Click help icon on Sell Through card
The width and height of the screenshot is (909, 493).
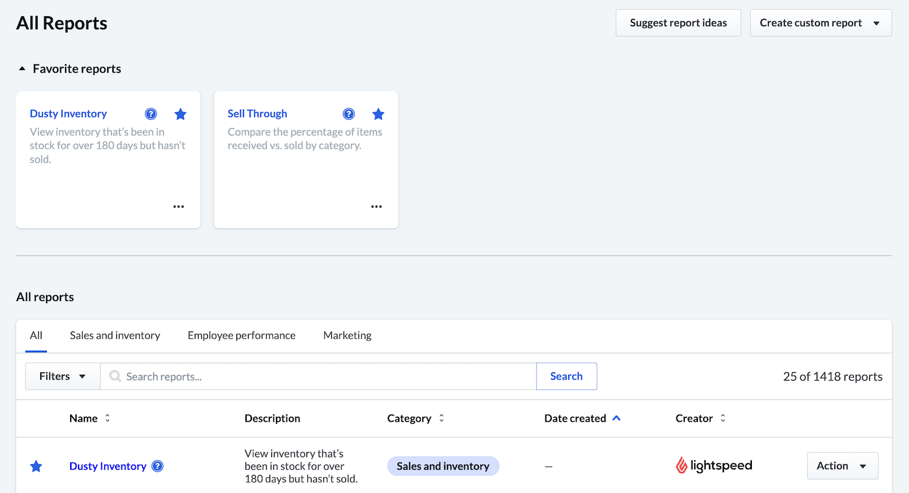click(349, 114)
